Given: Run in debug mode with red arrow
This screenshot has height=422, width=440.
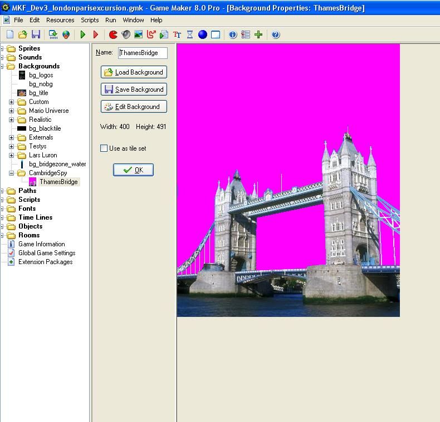Looking at the screenshot, I should point(96,34).
